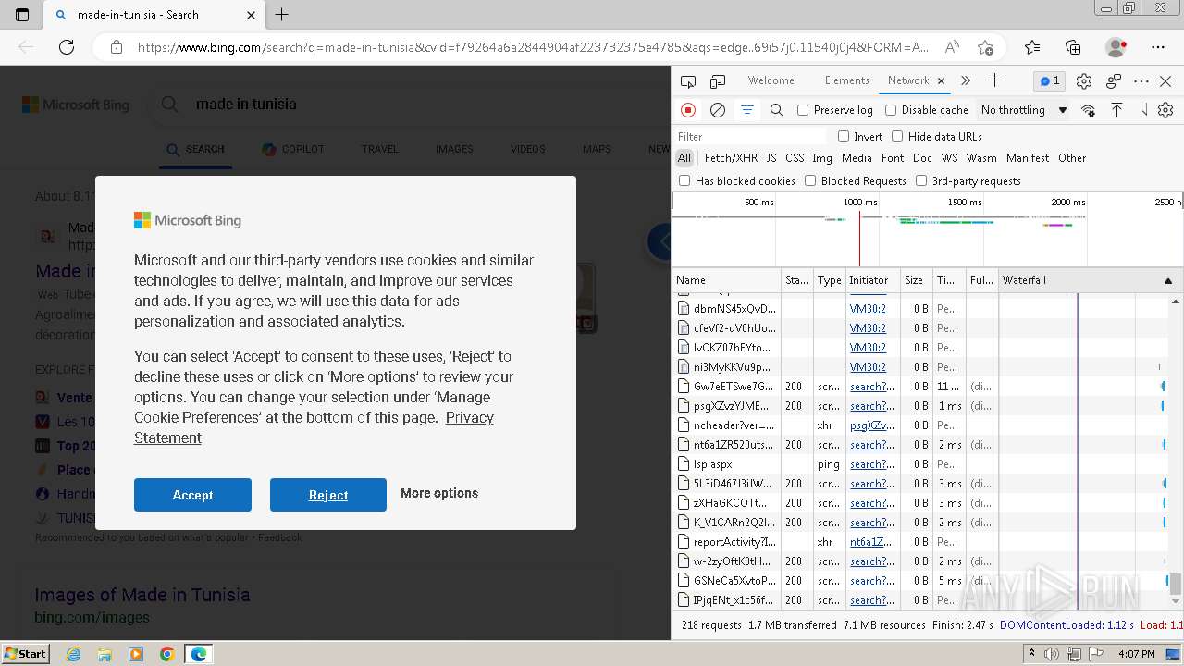Filter requests by CSS
1184x666 pixels.
tap(795, 158)
